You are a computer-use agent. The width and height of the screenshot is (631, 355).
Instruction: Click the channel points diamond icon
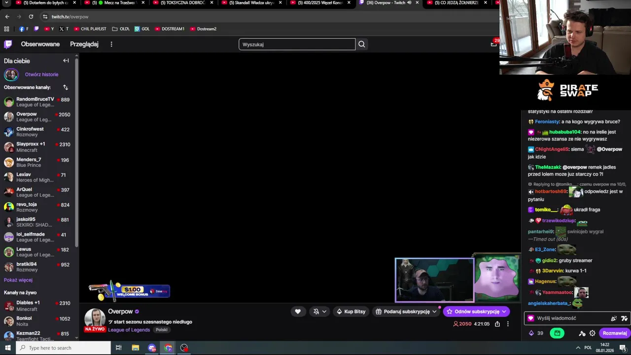coord(531,333)
